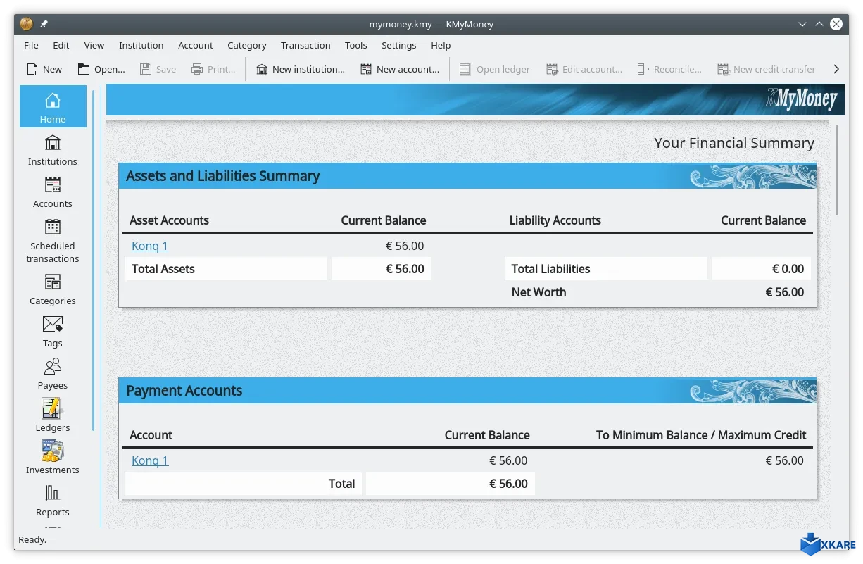Click the Print... toolbar button
Image resolution: width=863 pixels, height=564 pixels.
[x=214, y=69]
